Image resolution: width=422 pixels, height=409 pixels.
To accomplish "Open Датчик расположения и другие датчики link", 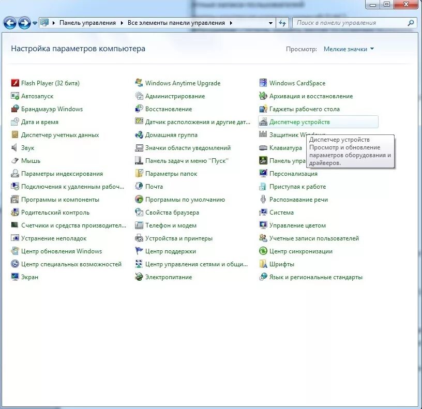I will (198, 122).
